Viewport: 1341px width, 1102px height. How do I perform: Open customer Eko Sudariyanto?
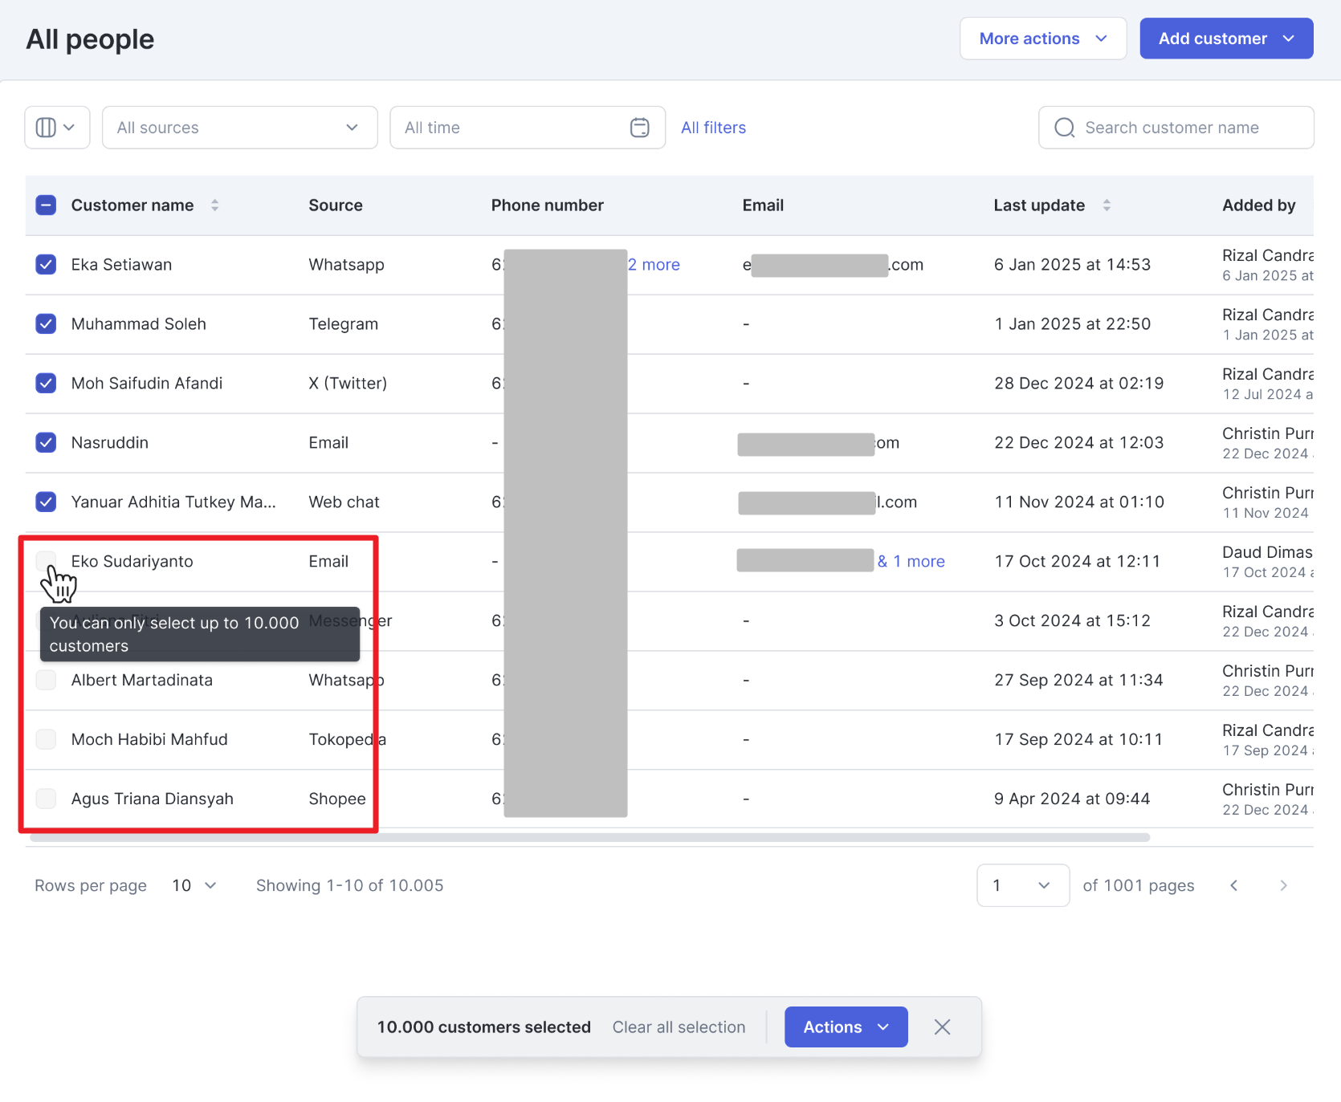(x=132, y=561)
